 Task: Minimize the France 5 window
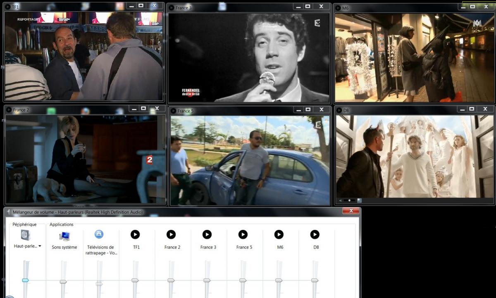pyautogui.click(x=298, y=110)
